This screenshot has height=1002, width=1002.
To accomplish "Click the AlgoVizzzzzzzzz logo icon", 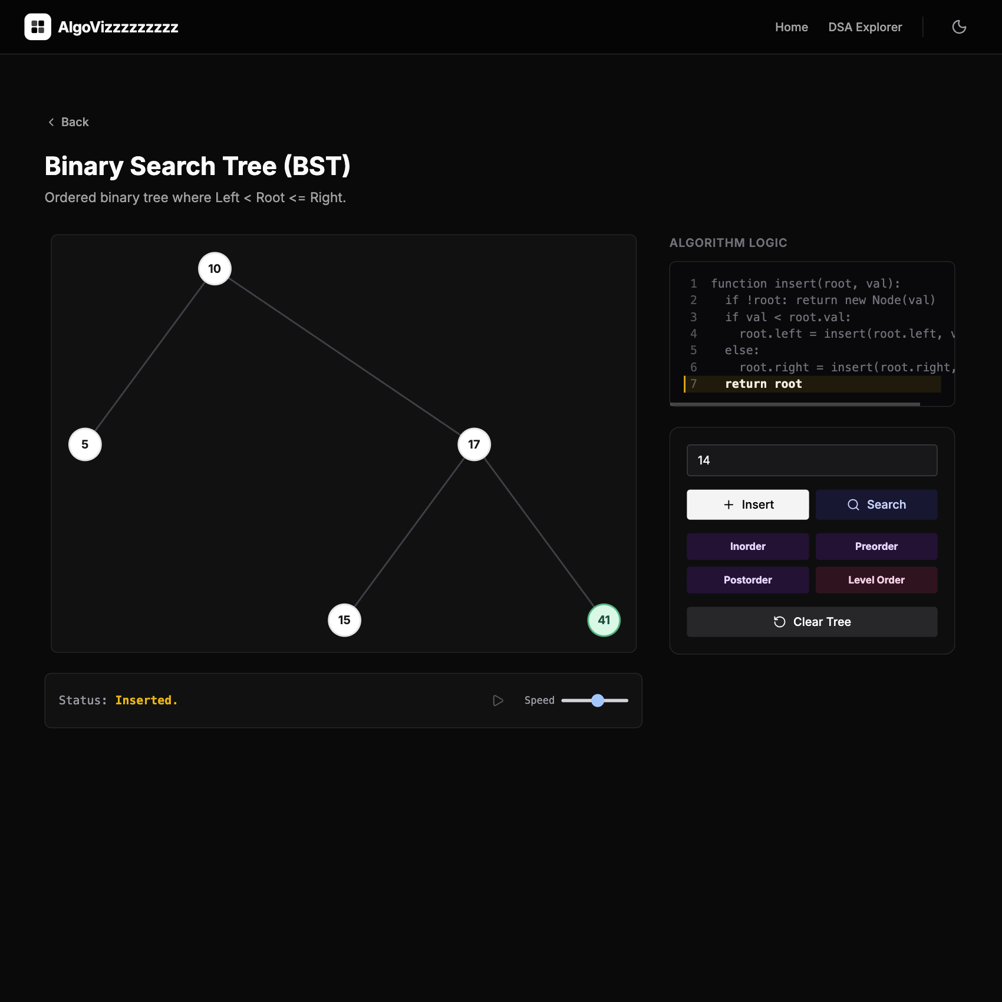I will click(x=38, y=27).
